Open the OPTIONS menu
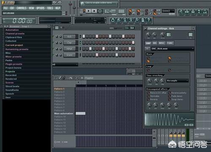Screen dimensions: 211x152 41,8
